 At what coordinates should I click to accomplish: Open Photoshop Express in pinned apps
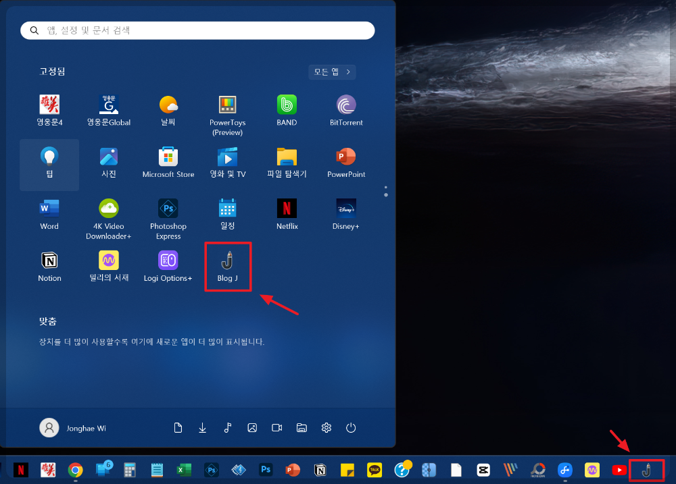[x=168, y=219]
